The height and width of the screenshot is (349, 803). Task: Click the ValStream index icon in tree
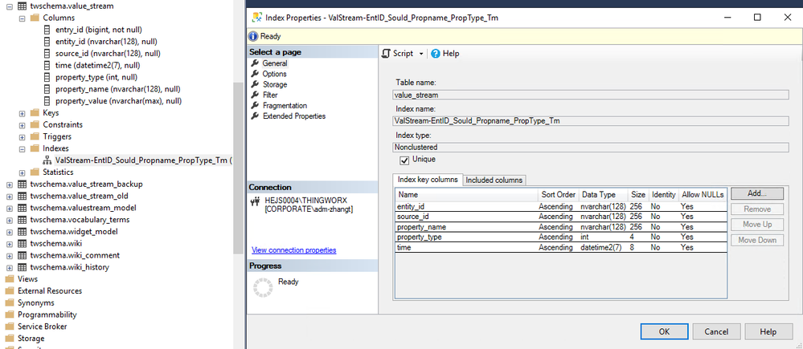47,160
